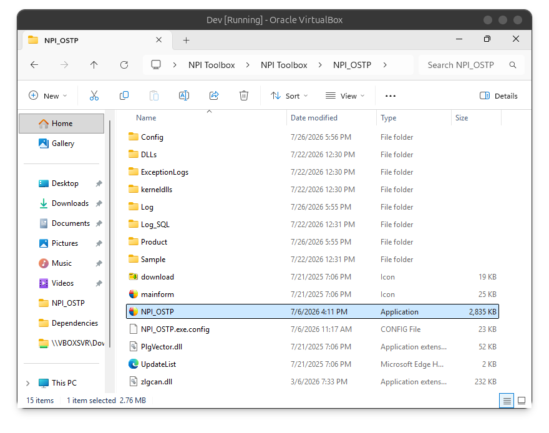Toggle the Details pane button

click(x=498, y=96)
